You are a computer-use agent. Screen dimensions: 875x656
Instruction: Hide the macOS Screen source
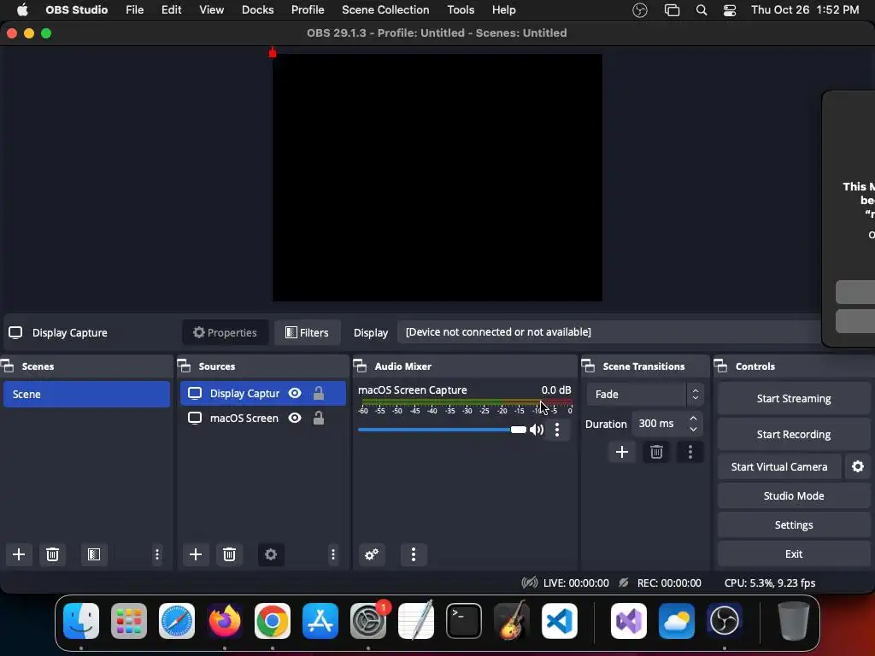click(x=295, y=418)
